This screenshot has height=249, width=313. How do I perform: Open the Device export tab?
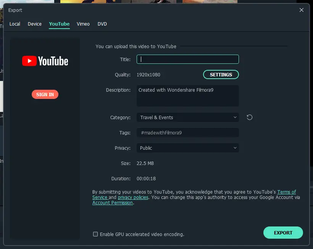click(35, 24)
